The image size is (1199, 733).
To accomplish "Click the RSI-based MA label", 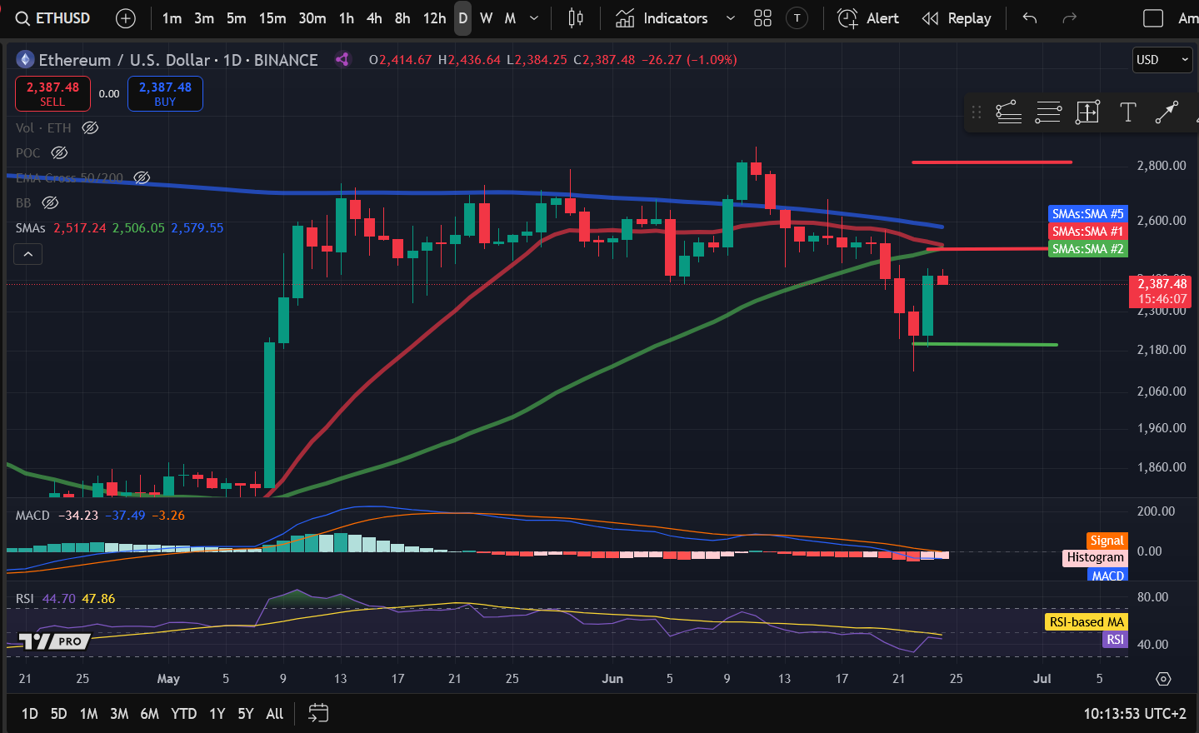I will click(1087, 622).
